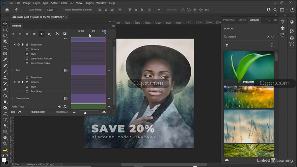The width and height of the screenshot is (297, 167).
Task: Switch to the Layers tab
Action: [242, 20]
